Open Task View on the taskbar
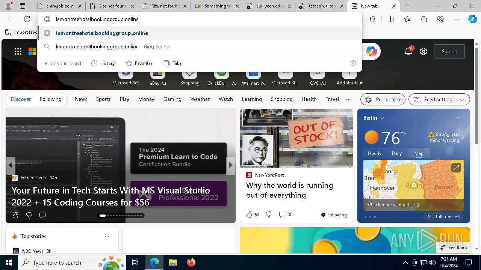Image resolution: width=481 pixels, height=270 pixels. [135, 262]
